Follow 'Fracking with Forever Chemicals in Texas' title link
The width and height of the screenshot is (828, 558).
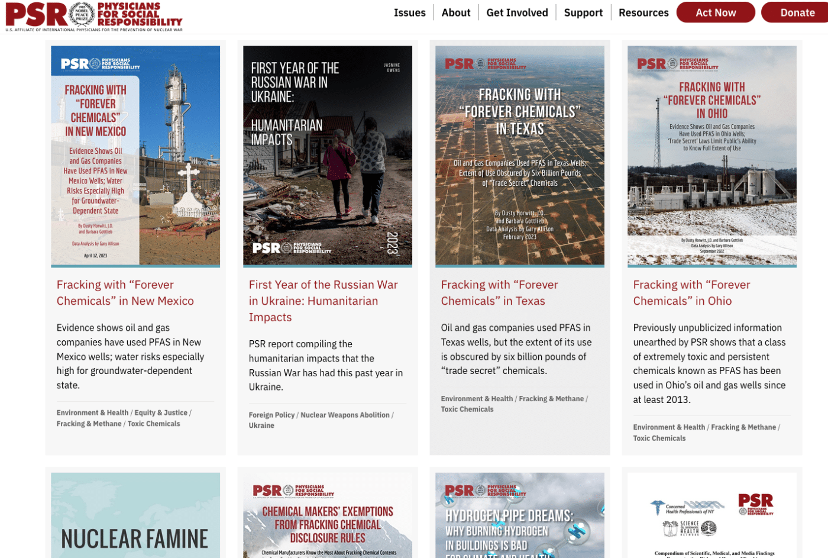[x=499, y=293]
